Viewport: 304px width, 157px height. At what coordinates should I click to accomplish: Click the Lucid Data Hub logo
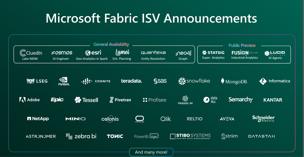click(275, 53)
